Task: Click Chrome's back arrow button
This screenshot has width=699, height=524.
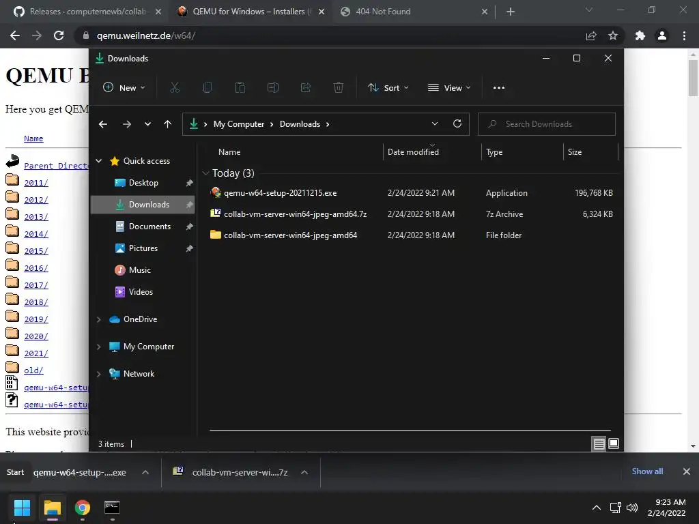Action: pyautogui.click(x=15, y=35)
